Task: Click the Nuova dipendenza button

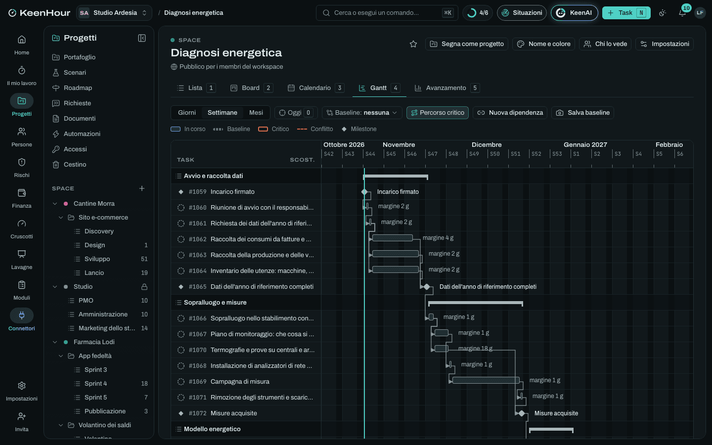Action: tap(510, 113)
